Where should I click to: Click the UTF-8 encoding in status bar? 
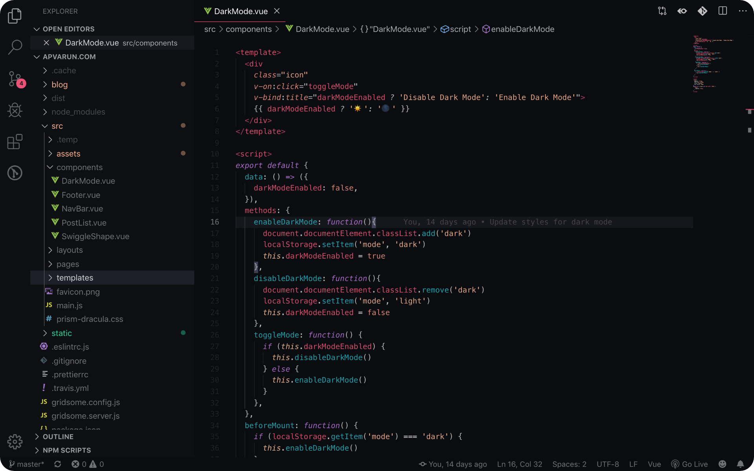click(609, 464)
